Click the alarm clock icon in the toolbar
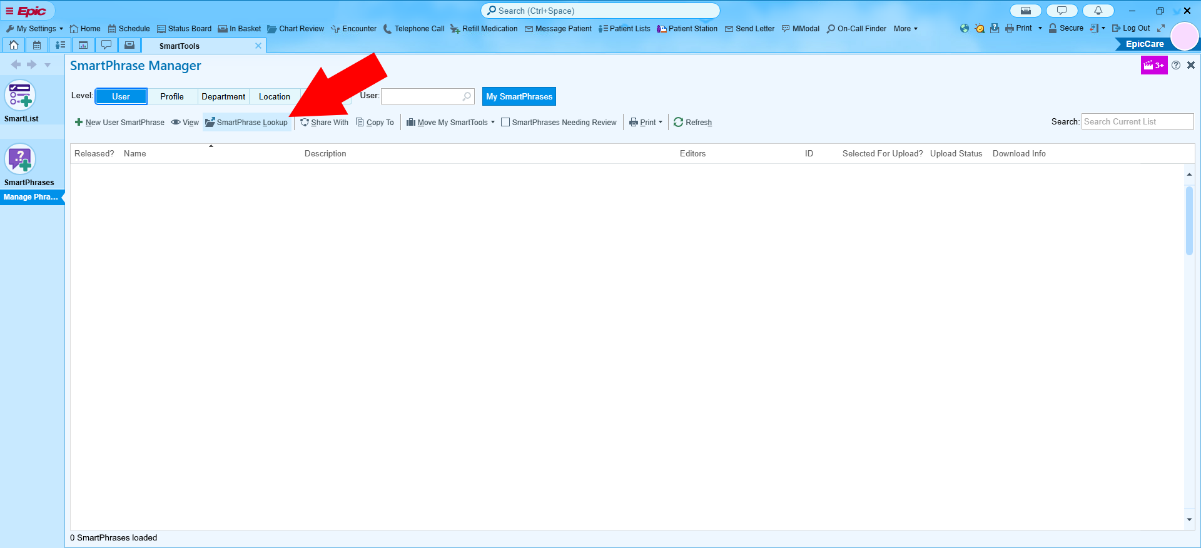The width and height of the screenshot is (1201, 548). coord(980,28)
